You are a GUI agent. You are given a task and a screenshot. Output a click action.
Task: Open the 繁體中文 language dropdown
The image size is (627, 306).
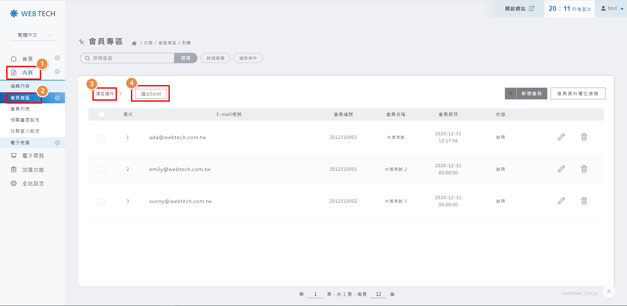[x=33, y=35]
